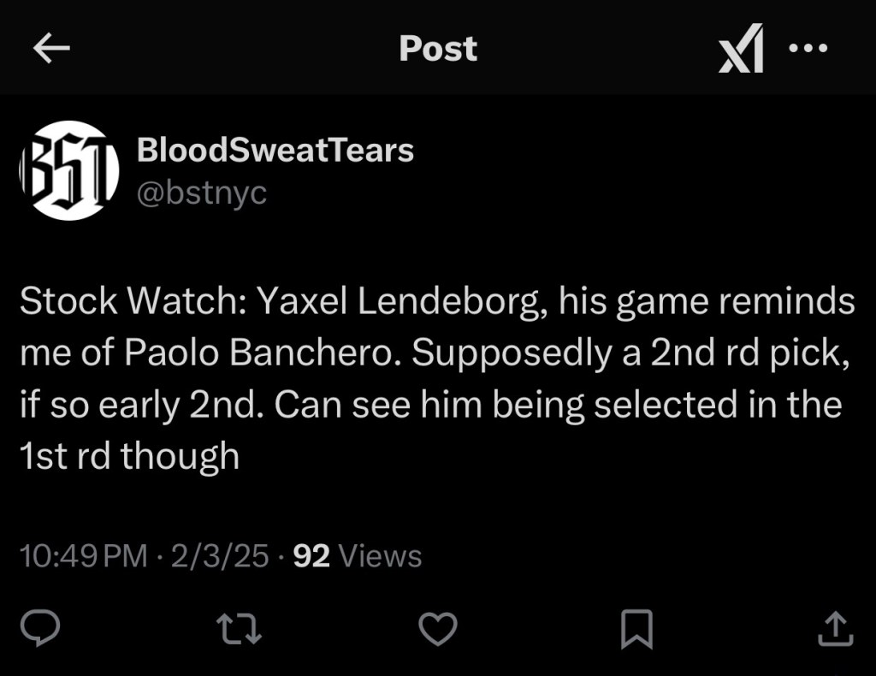Screen dimensions: 876x676
Task: Reply with the speech bubble icon
Action: tap(39, 629)
